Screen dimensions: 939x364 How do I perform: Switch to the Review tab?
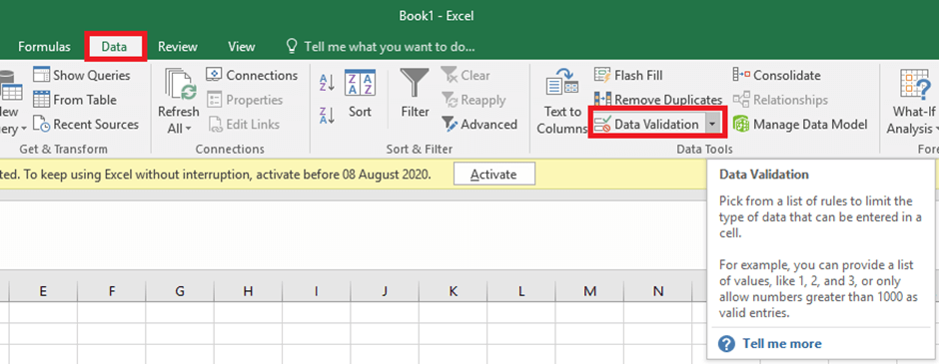point(178,47)
